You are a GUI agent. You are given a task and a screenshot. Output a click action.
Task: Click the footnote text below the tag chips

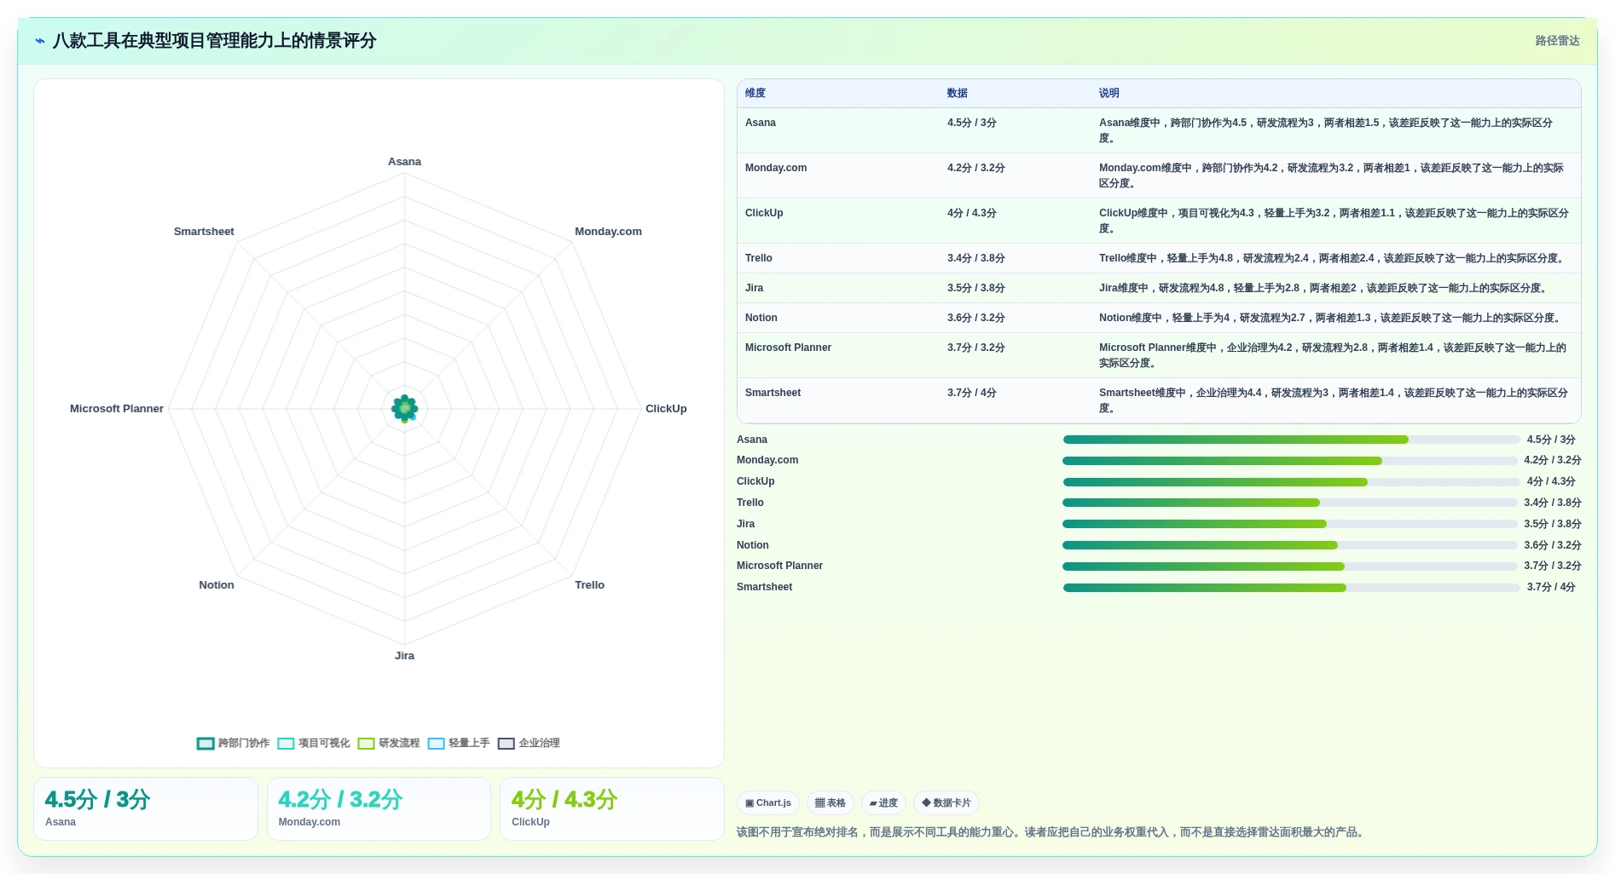click(1051, 832)
